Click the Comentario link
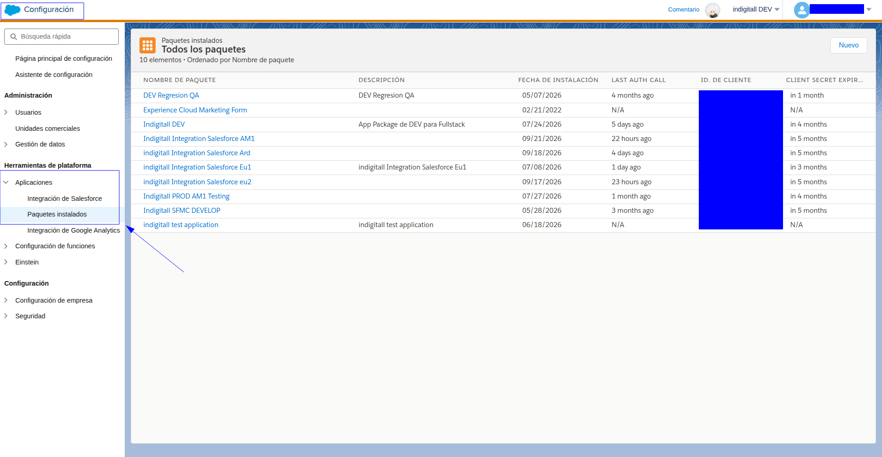The height and width of the screenshot is (457, 882). (684, 10)
